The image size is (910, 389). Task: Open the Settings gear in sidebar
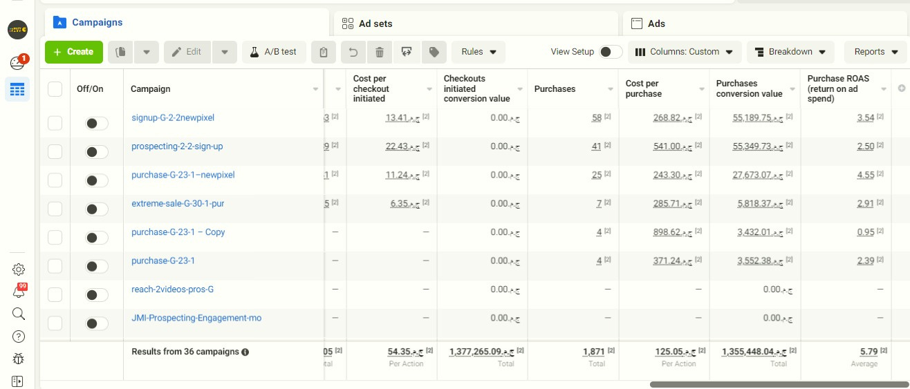click(x=19, y=269)
